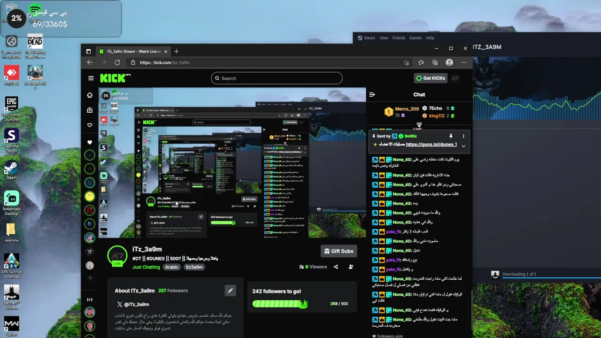
Task: Click the stream video player
Action: (232, 162)
